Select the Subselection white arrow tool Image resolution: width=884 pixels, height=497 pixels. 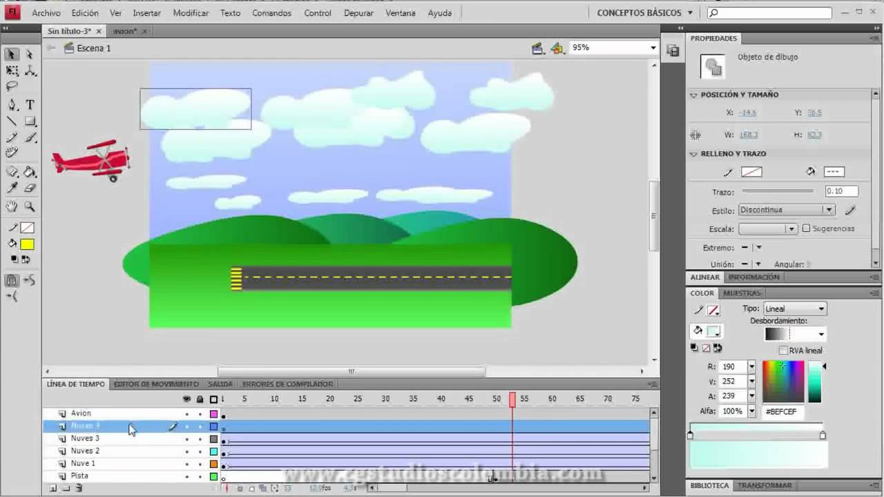point(30,54)
